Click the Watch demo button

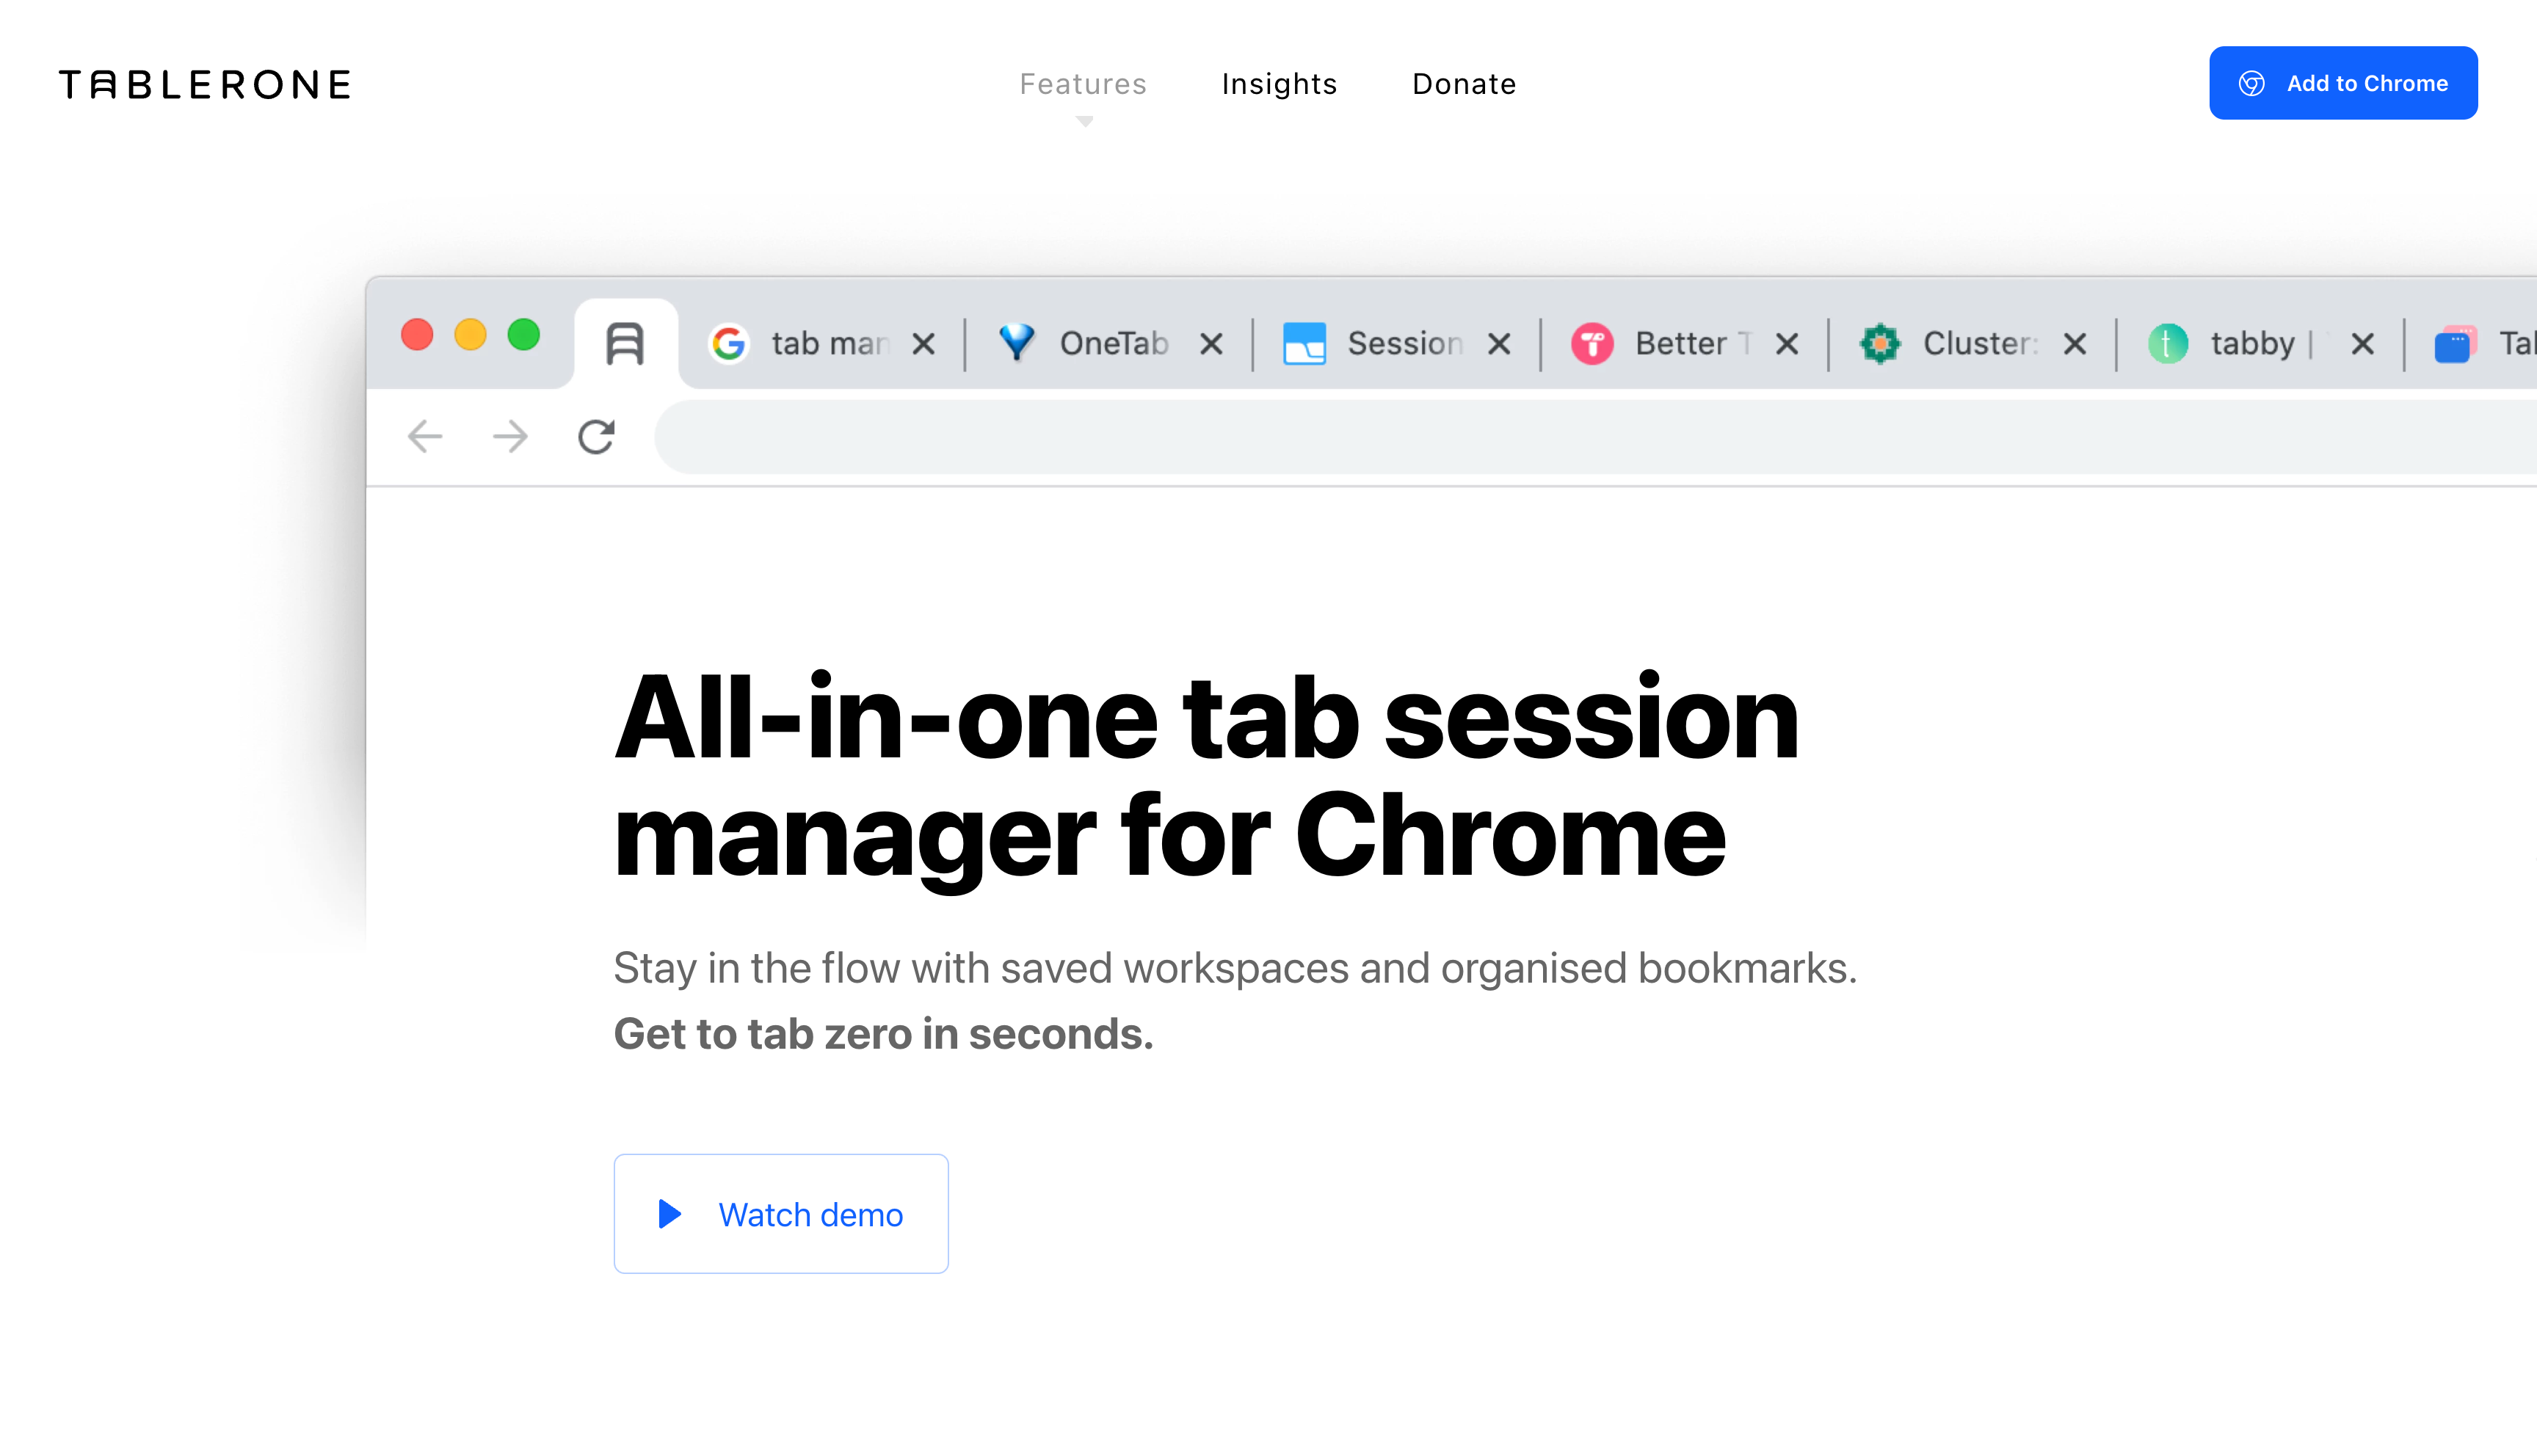point(781,1213)
